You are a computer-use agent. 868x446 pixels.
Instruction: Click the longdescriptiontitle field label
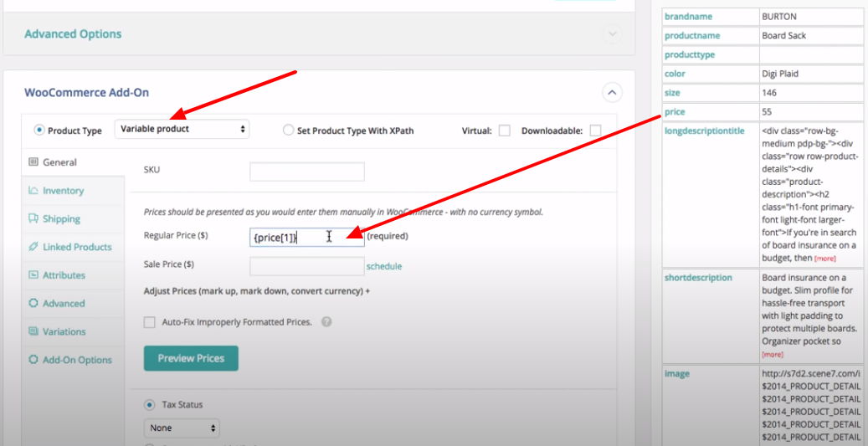pos(705,131)
